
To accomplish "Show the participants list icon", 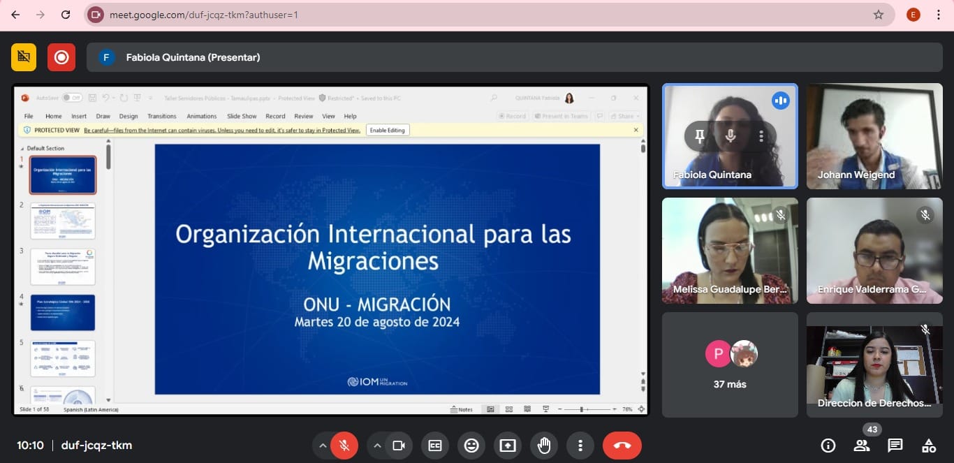I will point(861,446).
